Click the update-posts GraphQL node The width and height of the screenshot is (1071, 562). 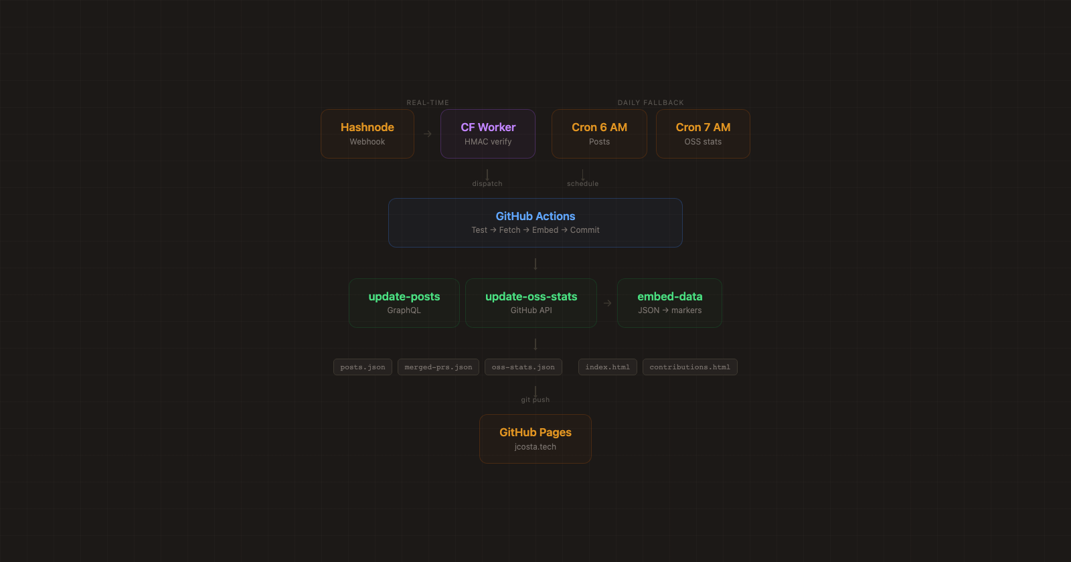[x=404, y=303]
